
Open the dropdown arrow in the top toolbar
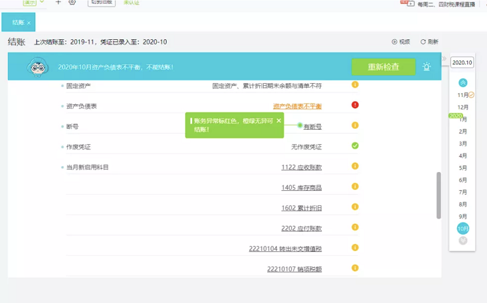coord(42,2)
